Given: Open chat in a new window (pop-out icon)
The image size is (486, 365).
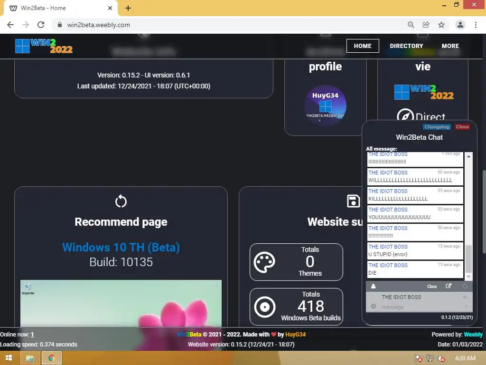Looking at the screenshot, I should (x=449, y=286).
